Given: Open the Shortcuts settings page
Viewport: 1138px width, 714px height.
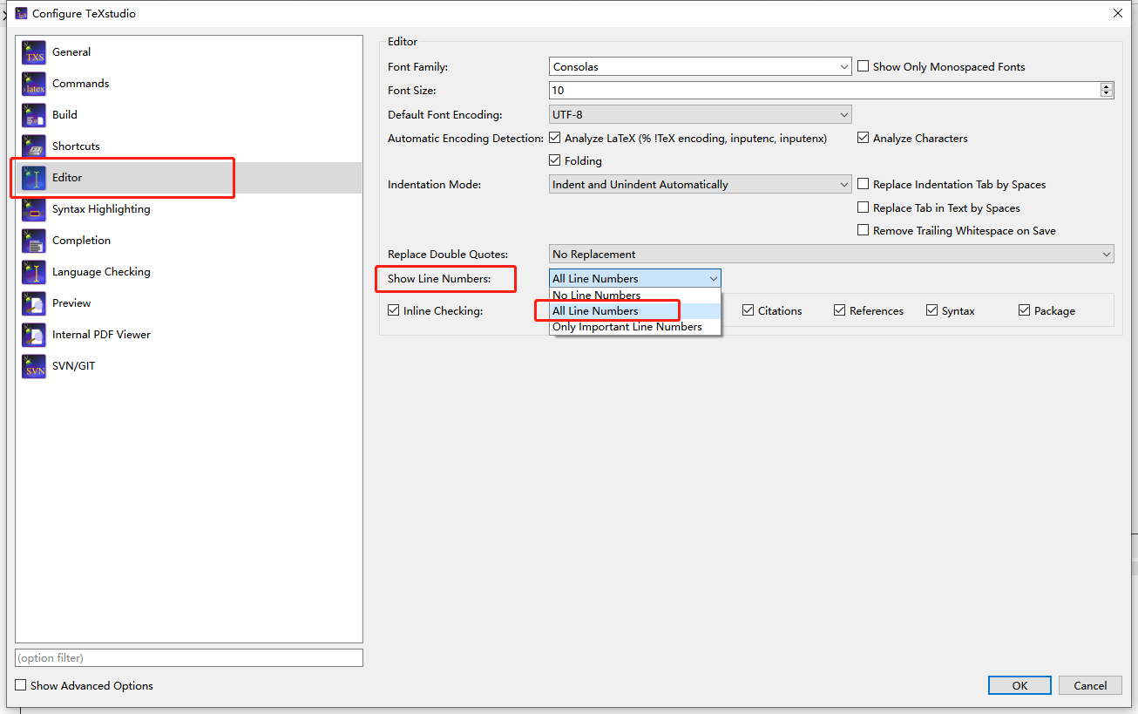Looking at the screenshot, I should (188, 146).
